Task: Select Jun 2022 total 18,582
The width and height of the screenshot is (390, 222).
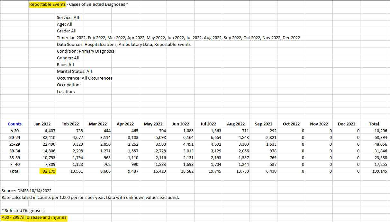Action: coord(187,171)
